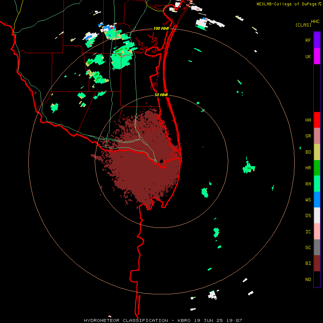
Task: Click the HR dark green legend swatch
Action: tap(317, 168)
